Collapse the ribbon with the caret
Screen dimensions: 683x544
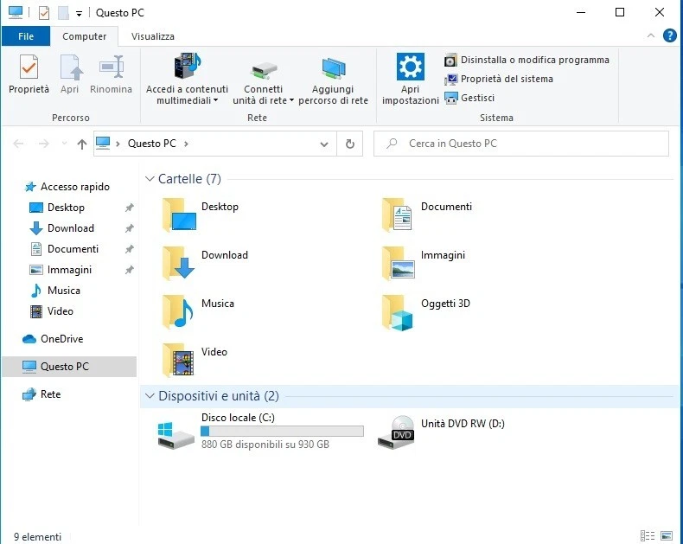pyautogui.click(x=651, y=35)
